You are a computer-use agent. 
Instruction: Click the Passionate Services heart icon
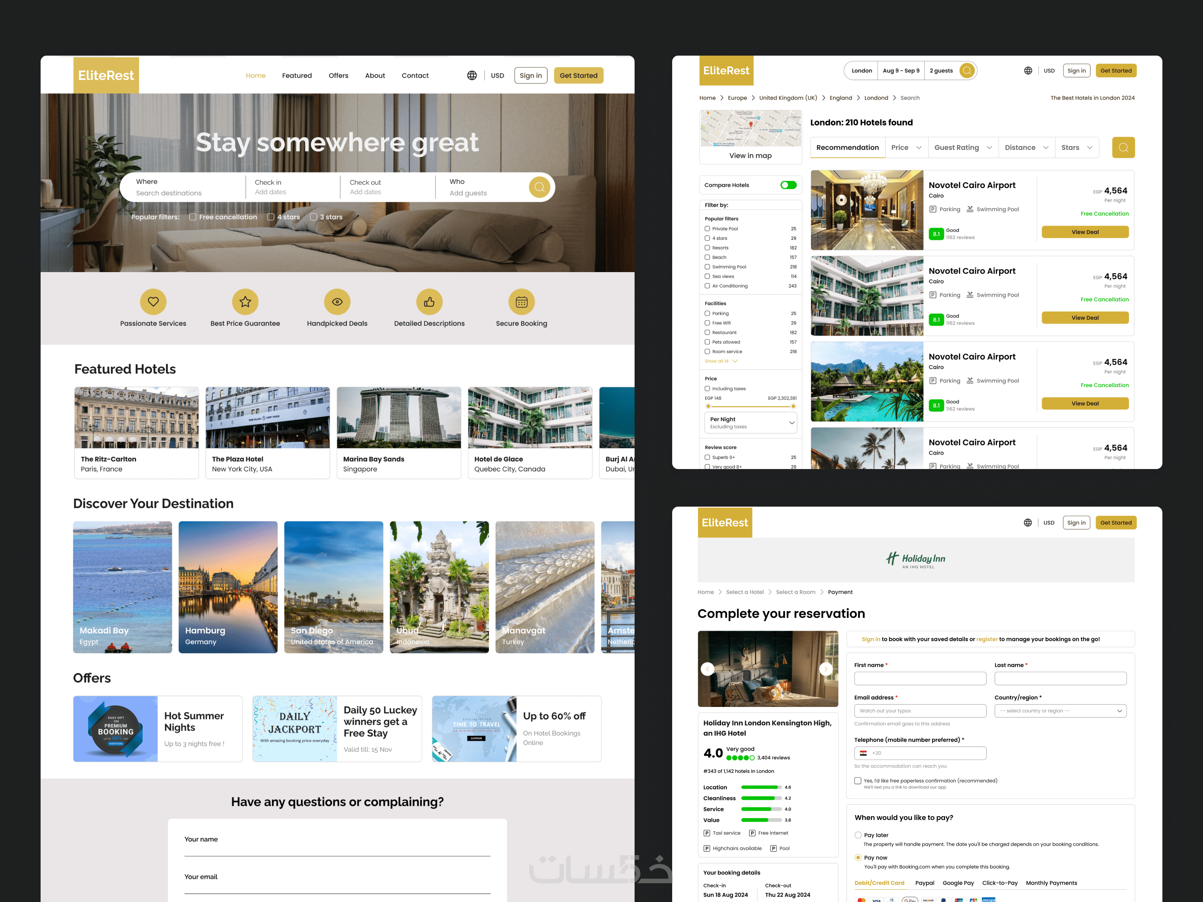pyautogui.click(x=153, y=302)
